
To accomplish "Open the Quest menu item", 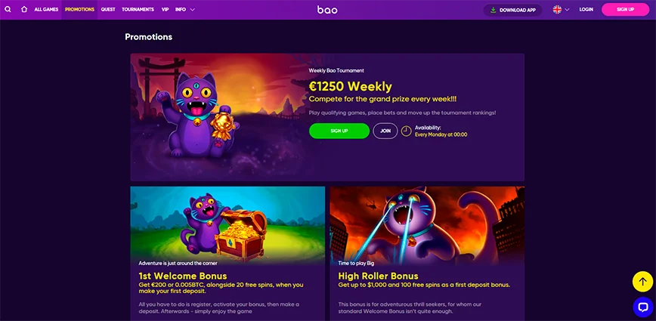I will click(x=108, y=9).
